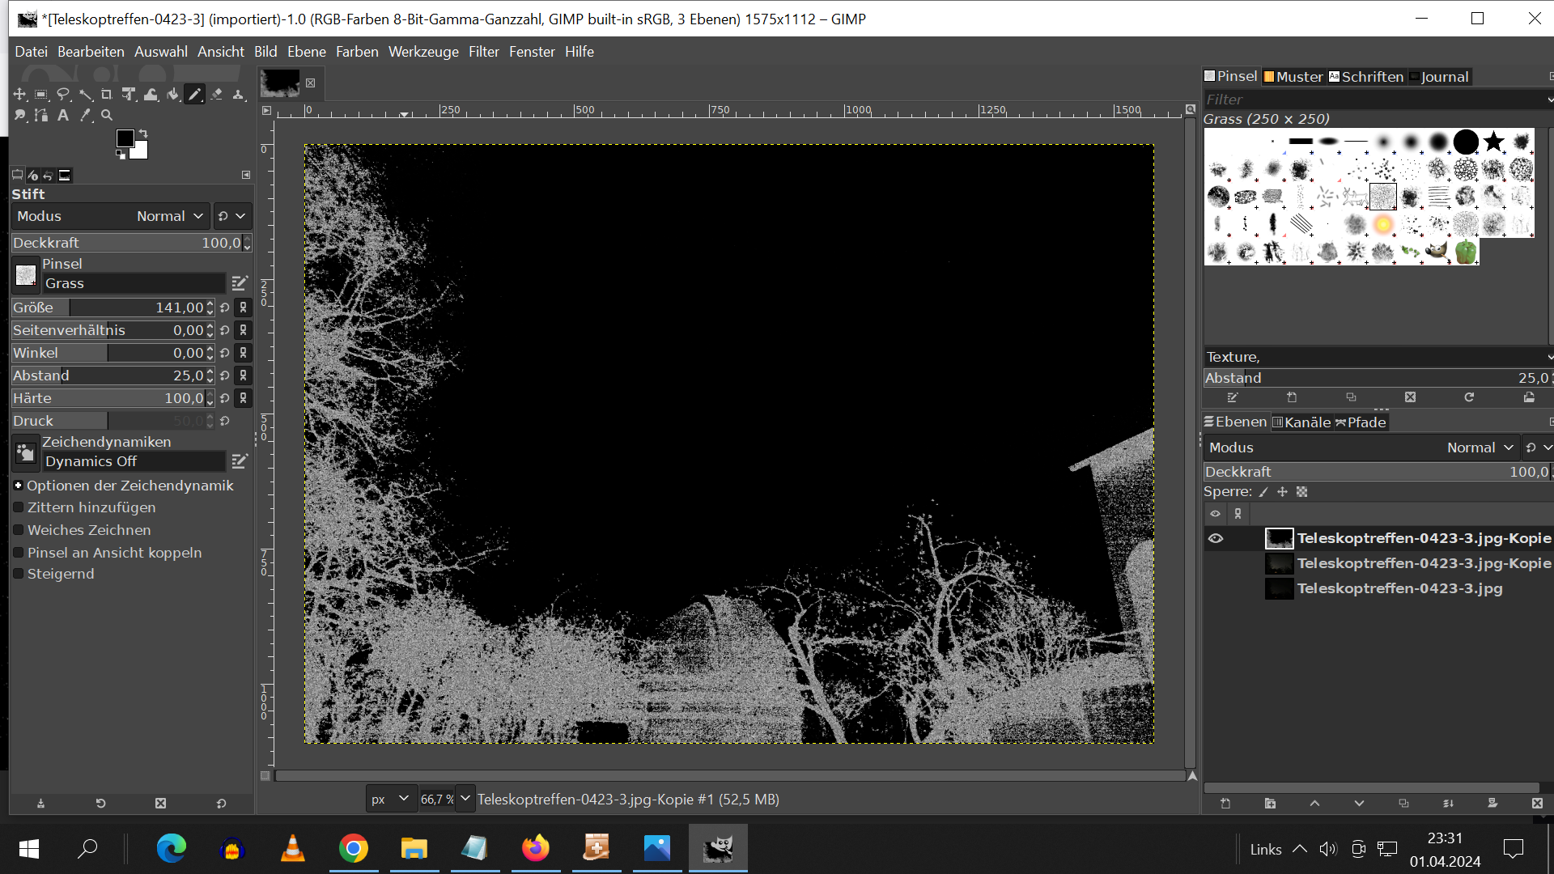This screenshot has height=874, width=1554.
Task: Adjust the tool Deckkraft slider
Action: 126,243
